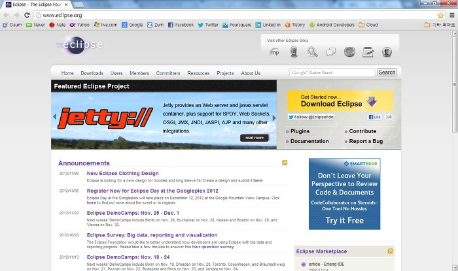Open the Announcements RSS feed icon
The height and width of the screenshot is (271, 458).
(x=285, y=163)
